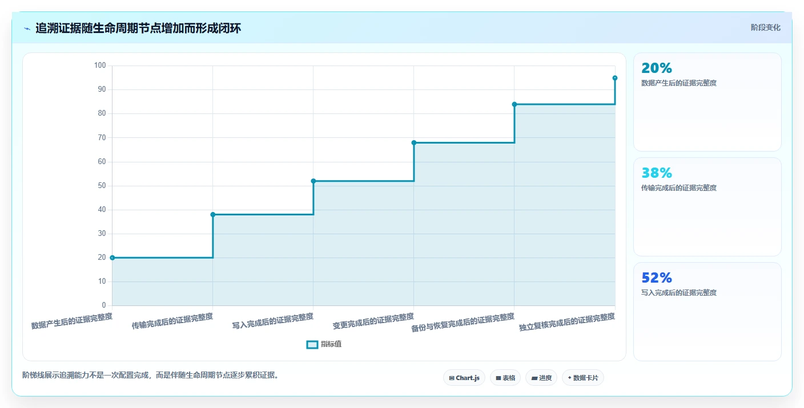Viewport: 804px width, 408px height.
Task: Click card caption 数据产生后的证据完整度
Action: (679, 83)
